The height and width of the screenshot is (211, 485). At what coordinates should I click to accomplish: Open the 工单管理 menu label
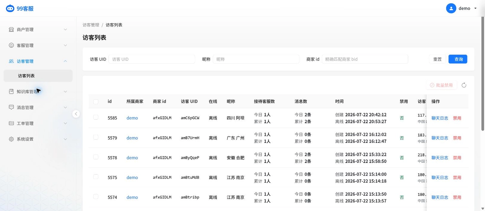coord(25,123)
